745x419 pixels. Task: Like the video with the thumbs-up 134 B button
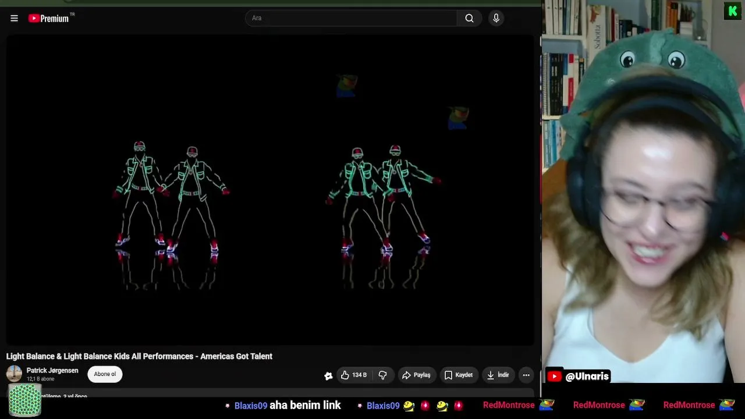point(354,375)
